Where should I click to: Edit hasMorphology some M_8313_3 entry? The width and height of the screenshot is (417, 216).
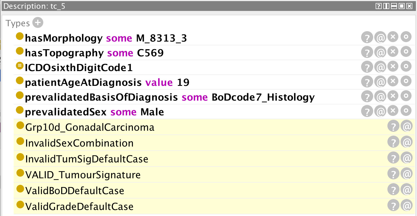coord(406,37)
